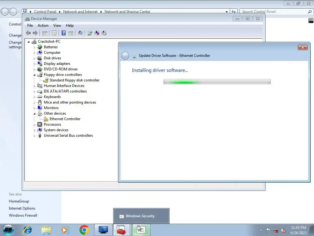
Task: Open the Action menu in Device Manager
Action: 43,26
